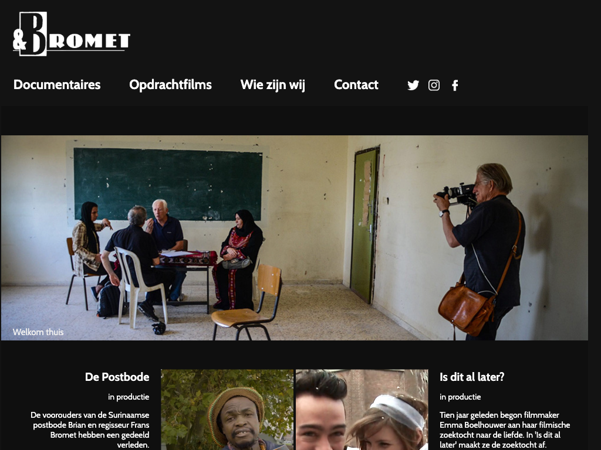Click the Emma Boelhouwer description paragraph

pyautogui.click(x=505, y=429)
